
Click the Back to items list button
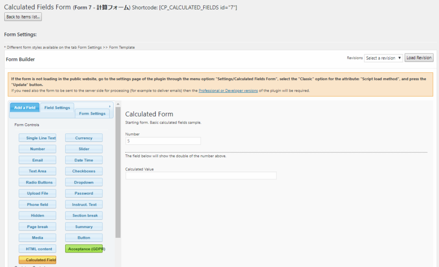click(x=23, y=17)
